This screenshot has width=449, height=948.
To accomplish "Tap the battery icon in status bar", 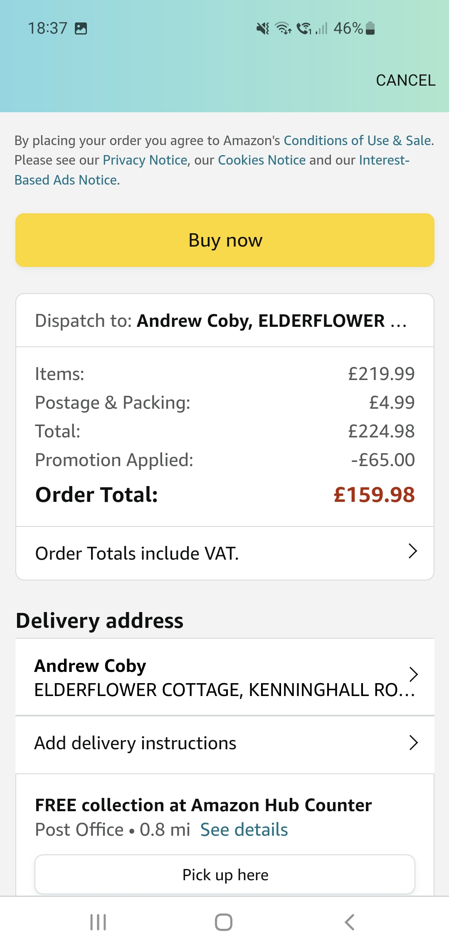I will pos(370,28).
